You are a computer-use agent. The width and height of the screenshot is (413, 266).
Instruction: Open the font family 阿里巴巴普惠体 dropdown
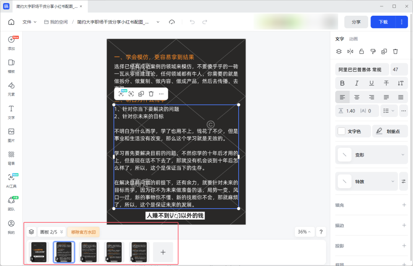point(362,70)
